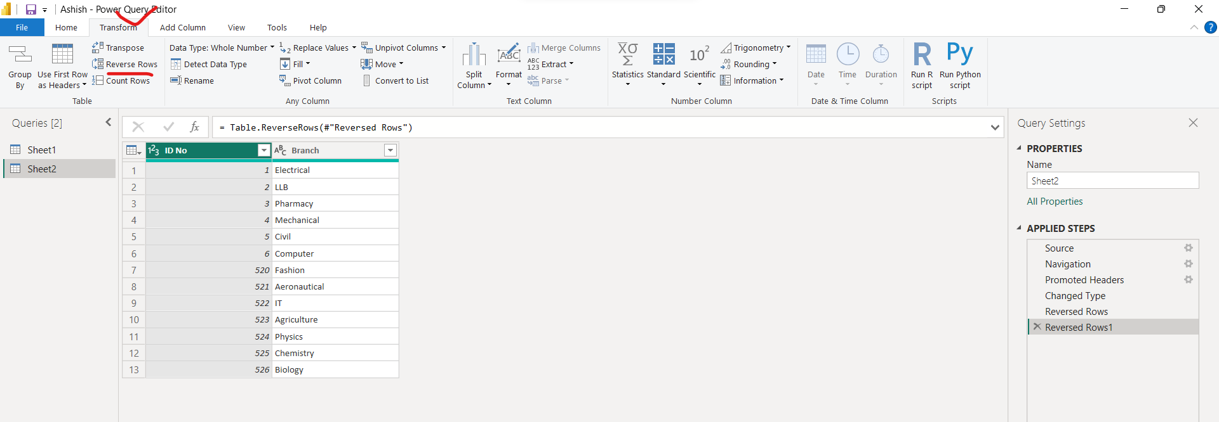
Task: Click the query Name input field
Action: pos(1112,181)
